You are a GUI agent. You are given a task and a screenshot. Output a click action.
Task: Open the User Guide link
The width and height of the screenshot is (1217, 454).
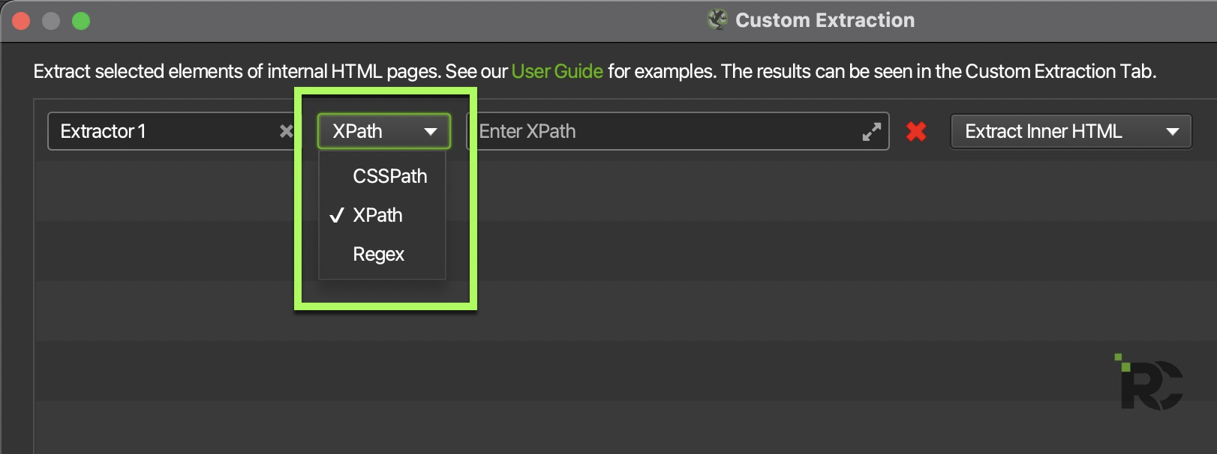(557, 71)
